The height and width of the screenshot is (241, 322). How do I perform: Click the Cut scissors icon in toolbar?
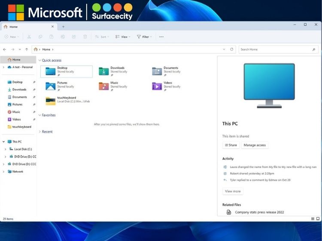(29, 37)
